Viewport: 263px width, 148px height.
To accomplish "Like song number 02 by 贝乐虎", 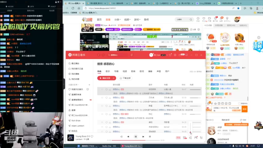I will [107, 98].
